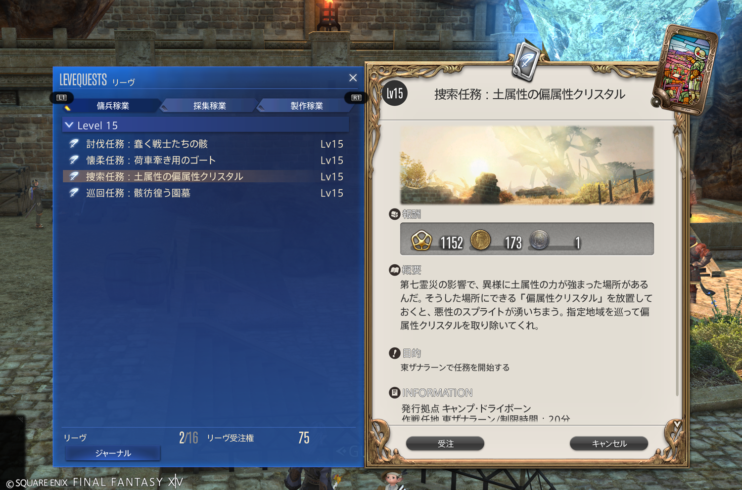Click the stained glass leve card

(x=686, y=71)
